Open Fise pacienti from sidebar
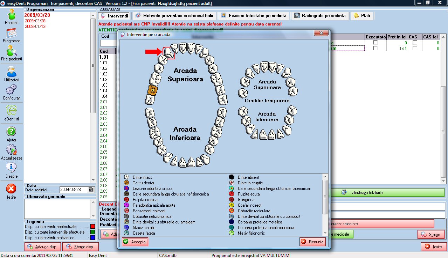This screenshot has height=258, width=448. tap(12, 53)
